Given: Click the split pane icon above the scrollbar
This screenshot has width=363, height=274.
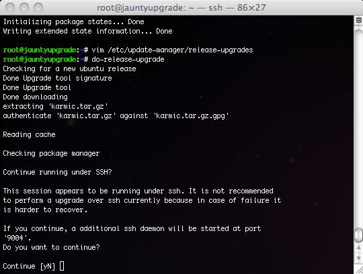Looking at the screenshot, I should coord(358,20).
